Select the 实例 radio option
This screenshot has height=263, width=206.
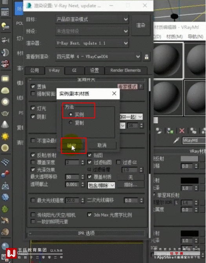point(71,115)
